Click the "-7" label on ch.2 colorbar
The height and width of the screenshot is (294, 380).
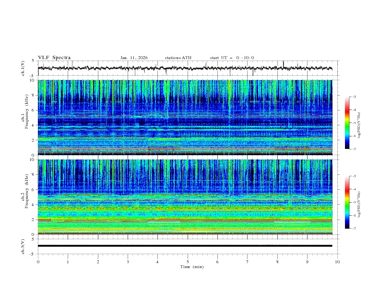pyautogui.click(x=354, y=228)
